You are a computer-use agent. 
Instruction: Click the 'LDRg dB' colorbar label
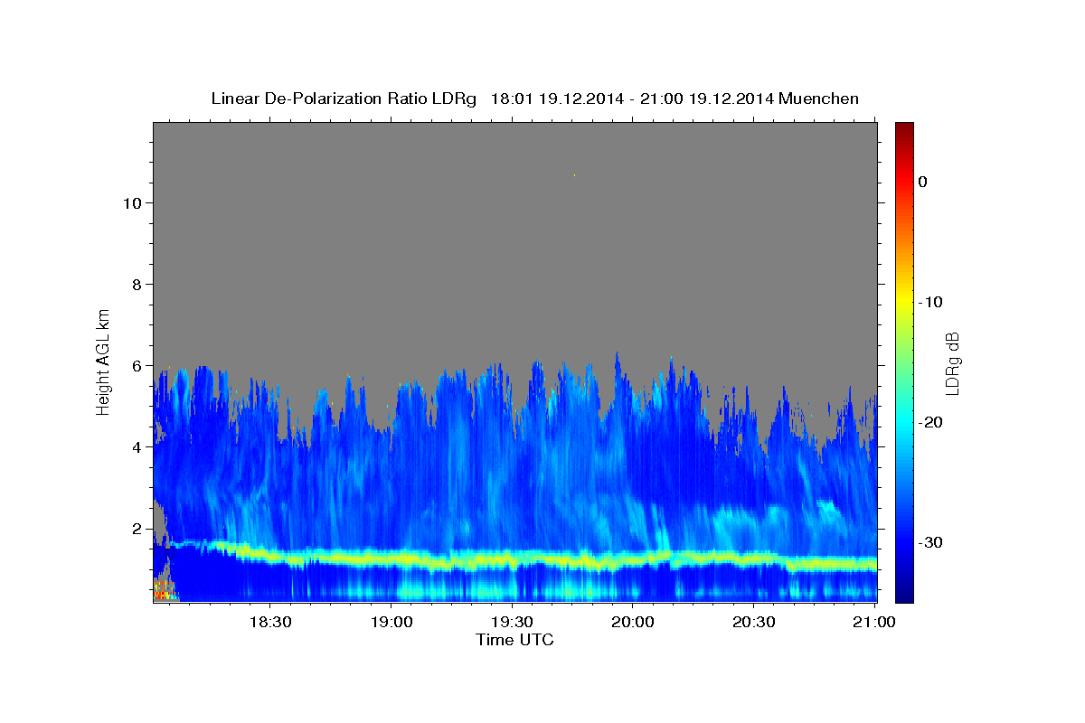click(952, 363)
